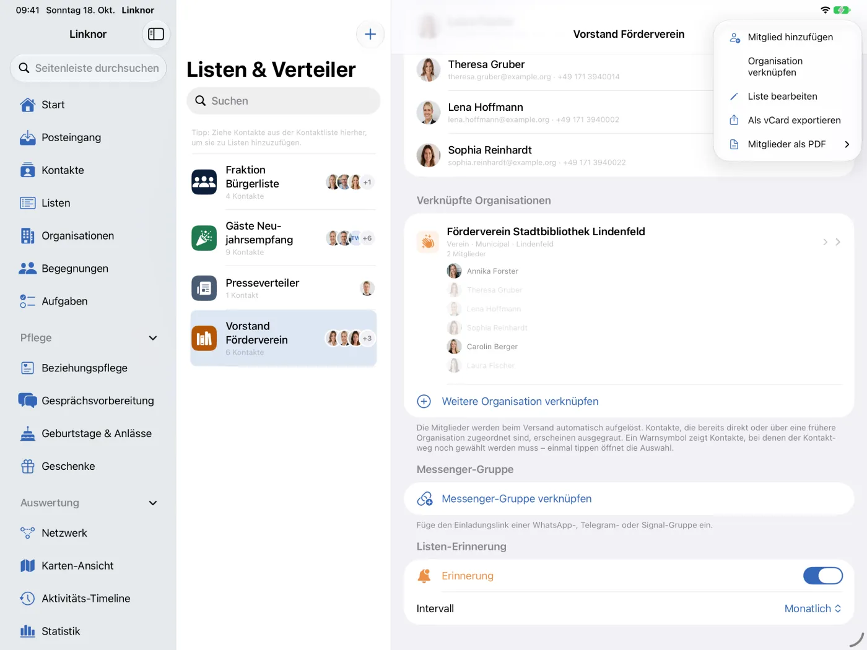Screen dimensions: 867x650
Task: Open Aktivitäts-Timeline clock icon
Action: pyautogui.click(x=28, y=599)
